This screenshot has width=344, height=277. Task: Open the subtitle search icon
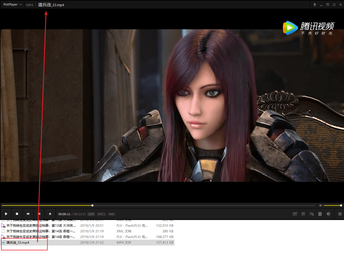312,214
